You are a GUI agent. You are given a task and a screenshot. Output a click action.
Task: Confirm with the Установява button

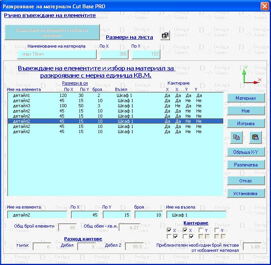point(246,193)
